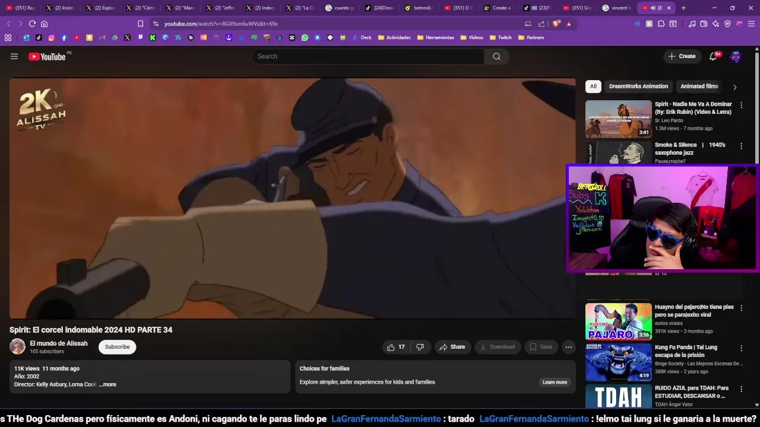Open the Twitch bookmark icon
The width and height of the screenshot is (760, 427).
[x=140, y=37]
